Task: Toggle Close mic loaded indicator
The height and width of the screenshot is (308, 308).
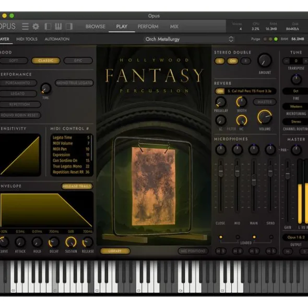Action: click(x=221, y=237)
